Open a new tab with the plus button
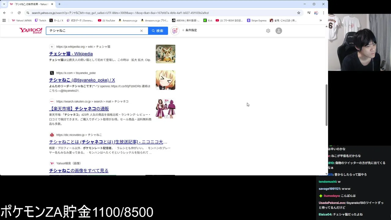This screenshot has width=391, height=220. point(59,4)
